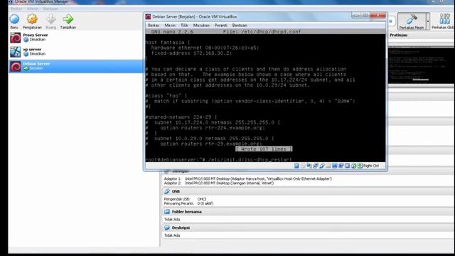This screenshot has height=256, width=455.
Task: Open Mesin menu in VirtualBox Manager
Action: tap(33, 9)
